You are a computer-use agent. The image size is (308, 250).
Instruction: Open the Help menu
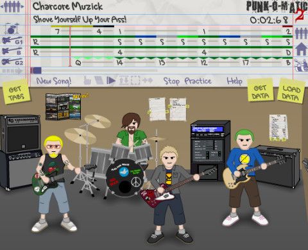tap(235, 81)
